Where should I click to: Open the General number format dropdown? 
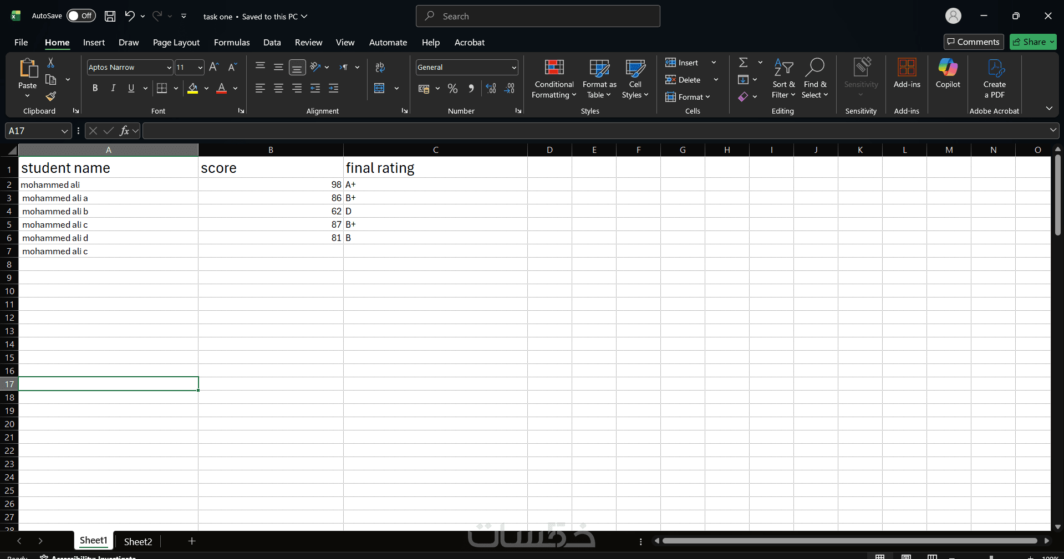click(514, 68)
